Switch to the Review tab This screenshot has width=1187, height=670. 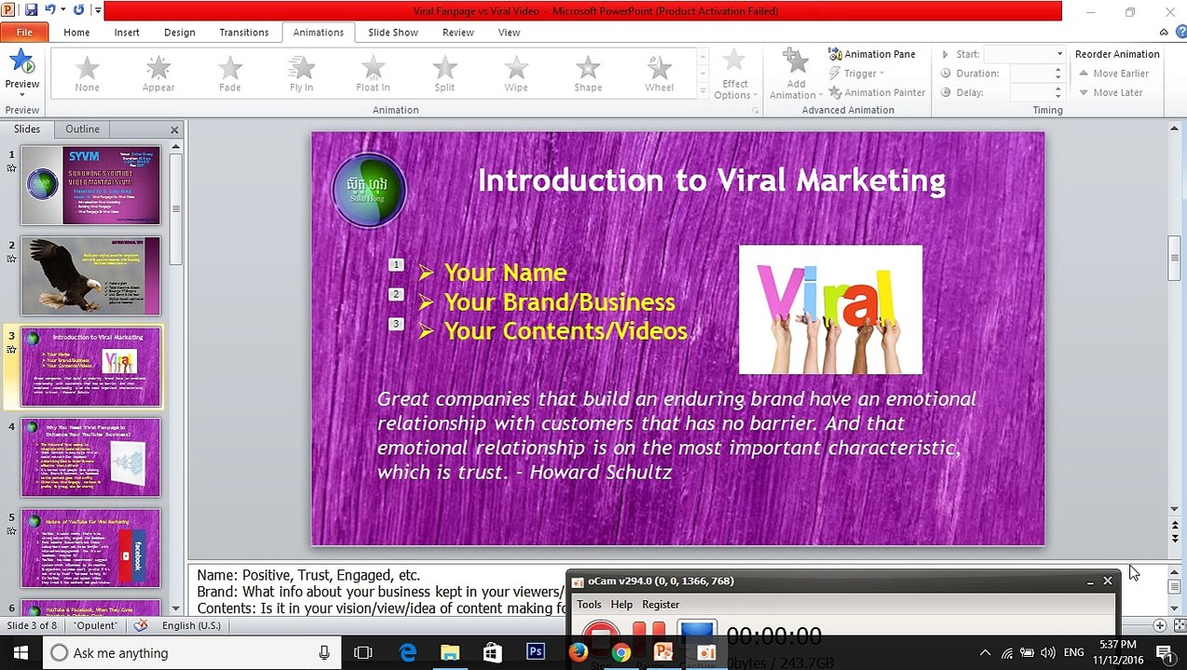[x=458, y=32]
